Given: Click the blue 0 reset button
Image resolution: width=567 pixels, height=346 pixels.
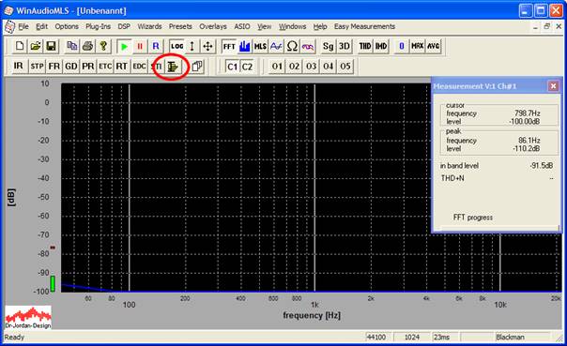Looking at the screenshot, I should tap(402, 46).
